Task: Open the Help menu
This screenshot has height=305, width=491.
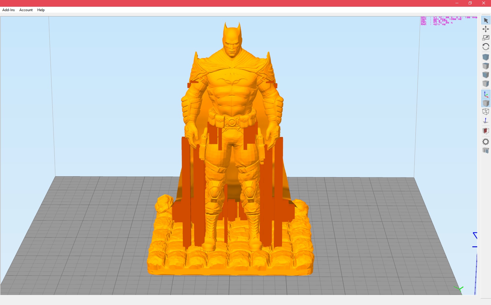Action: 41,10
